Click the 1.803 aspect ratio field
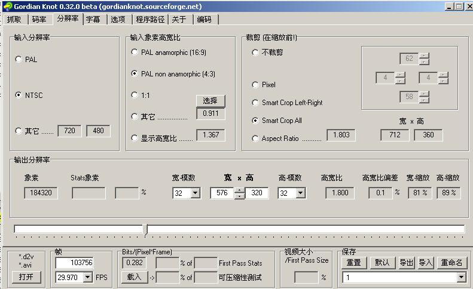 [341, 135]
